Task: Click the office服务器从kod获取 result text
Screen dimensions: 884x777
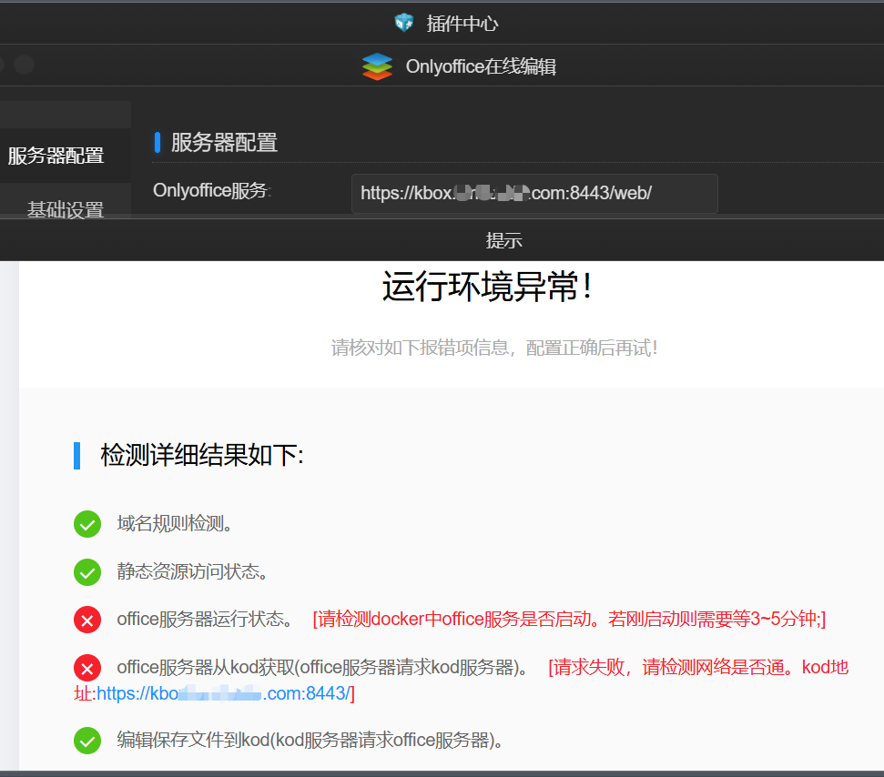Action: 322,668
